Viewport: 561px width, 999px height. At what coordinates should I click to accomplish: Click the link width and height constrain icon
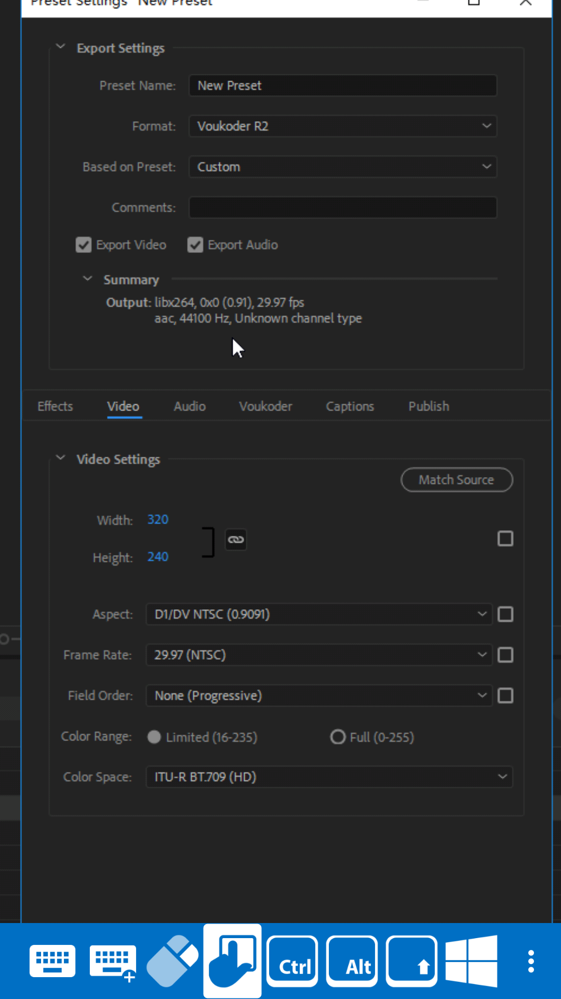pos(235,540)
